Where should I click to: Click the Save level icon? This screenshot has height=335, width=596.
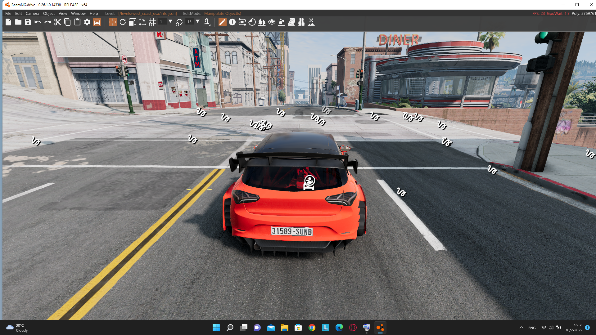pyautogui.click(x=28, y=22)
